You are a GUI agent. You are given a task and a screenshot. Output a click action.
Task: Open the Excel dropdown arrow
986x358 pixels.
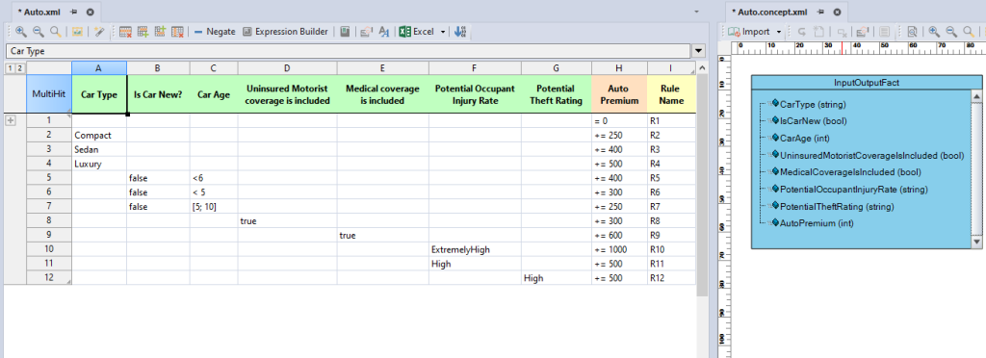pyautogui.click(x=443, y=32)
